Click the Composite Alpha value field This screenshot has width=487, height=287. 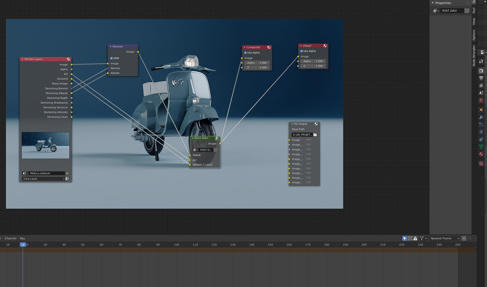[x=257, y=63]
